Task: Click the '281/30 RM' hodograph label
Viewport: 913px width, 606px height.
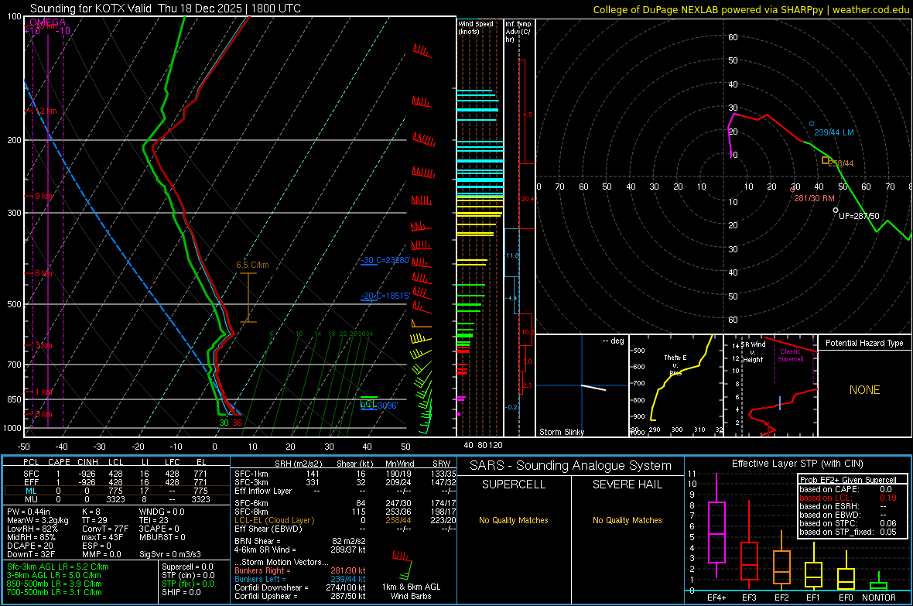Action: point(814,198)
